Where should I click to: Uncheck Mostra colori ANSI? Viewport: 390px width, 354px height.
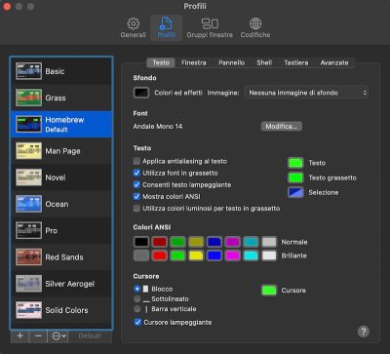pyautogui.click(x=136, y=196)
